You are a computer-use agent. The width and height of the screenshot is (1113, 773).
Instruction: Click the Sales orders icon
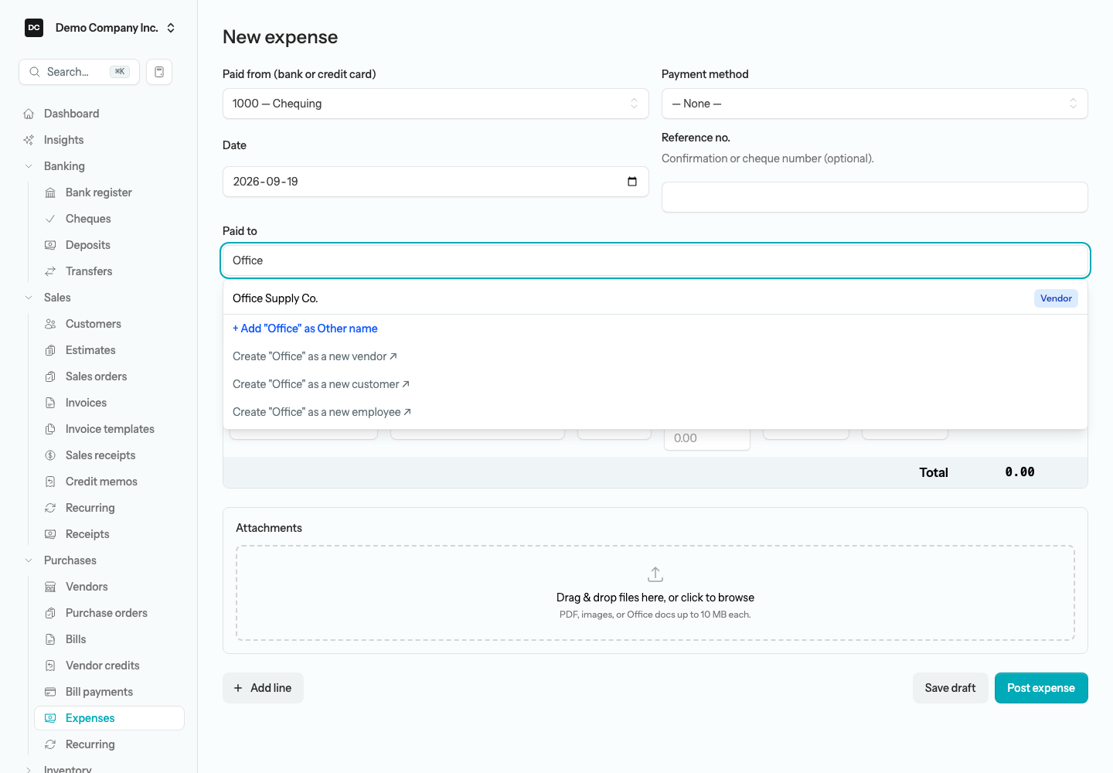click(x=50, y=376)
